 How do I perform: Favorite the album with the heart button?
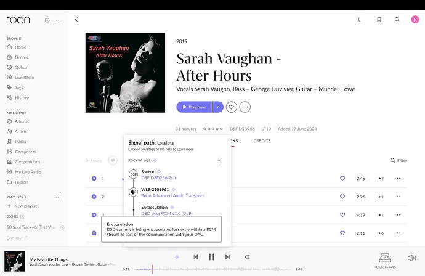click(231, 107)
